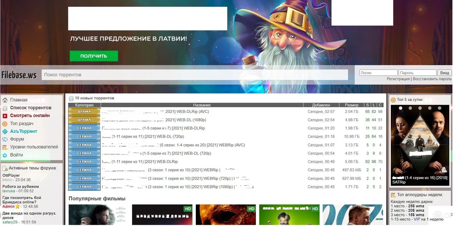Viewport: 454px width, 226px height.
Task: Click the Filebase.ws logo
Action: coord(19,75)
